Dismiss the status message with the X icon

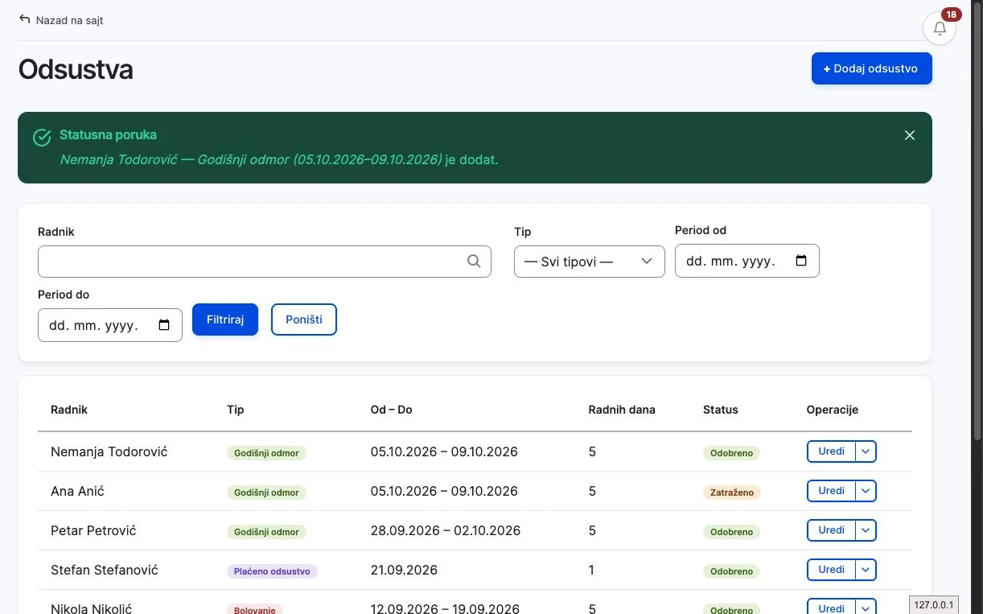coord(910,135)
